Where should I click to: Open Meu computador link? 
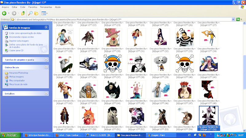click(x=17, y=80)
